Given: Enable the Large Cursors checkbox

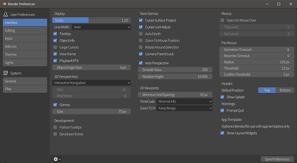Looking at the screenshot, I should pos(55,47).
